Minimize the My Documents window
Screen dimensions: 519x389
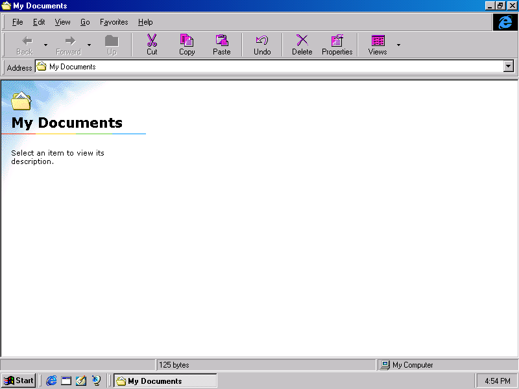pos(490,6)
